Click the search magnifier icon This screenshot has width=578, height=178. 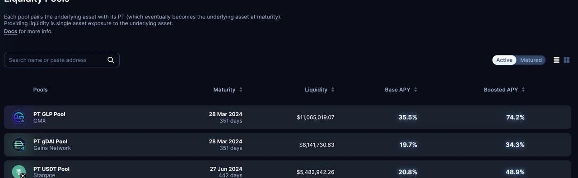coord(111,60)
